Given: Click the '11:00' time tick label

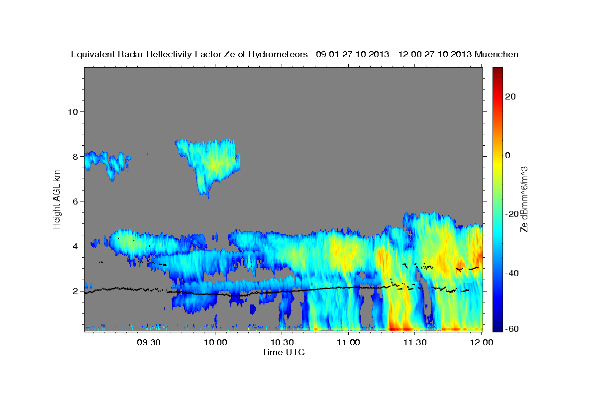Looking at the screenshot, I should (x=348, y=342).
